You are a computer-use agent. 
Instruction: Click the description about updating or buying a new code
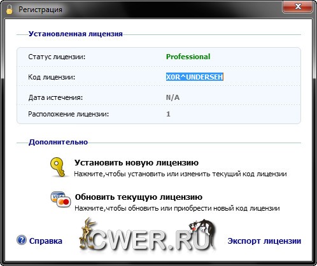[177, 208]
